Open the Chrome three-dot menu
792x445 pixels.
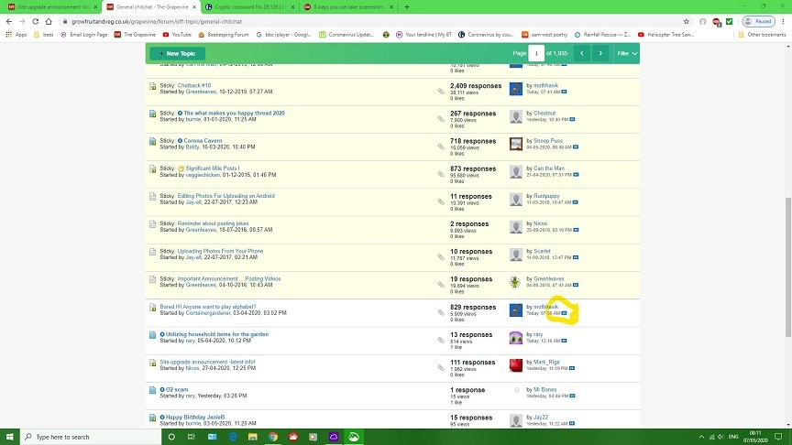pyautogui.click(x=783, y=21)
